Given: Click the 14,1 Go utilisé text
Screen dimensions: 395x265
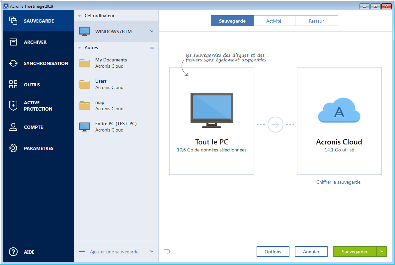Looking at the screenshot, I should [339, 150].
